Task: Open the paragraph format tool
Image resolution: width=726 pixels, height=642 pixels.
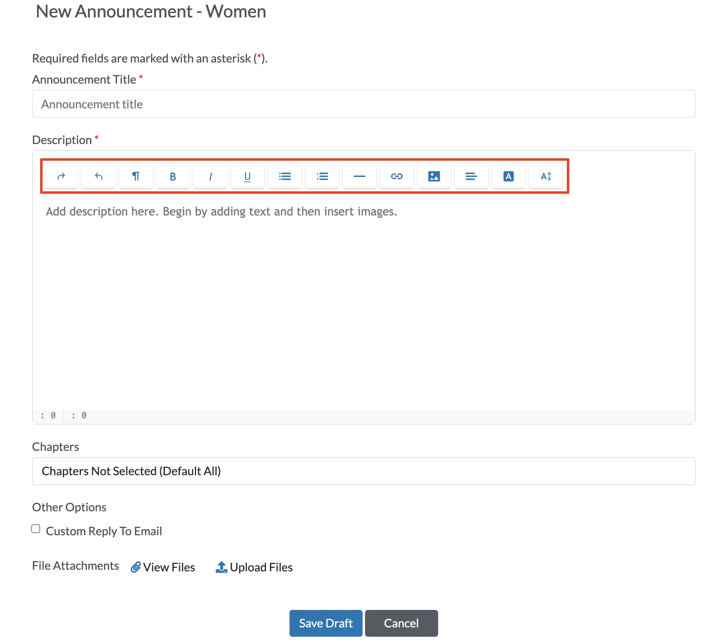Action: 136,176
